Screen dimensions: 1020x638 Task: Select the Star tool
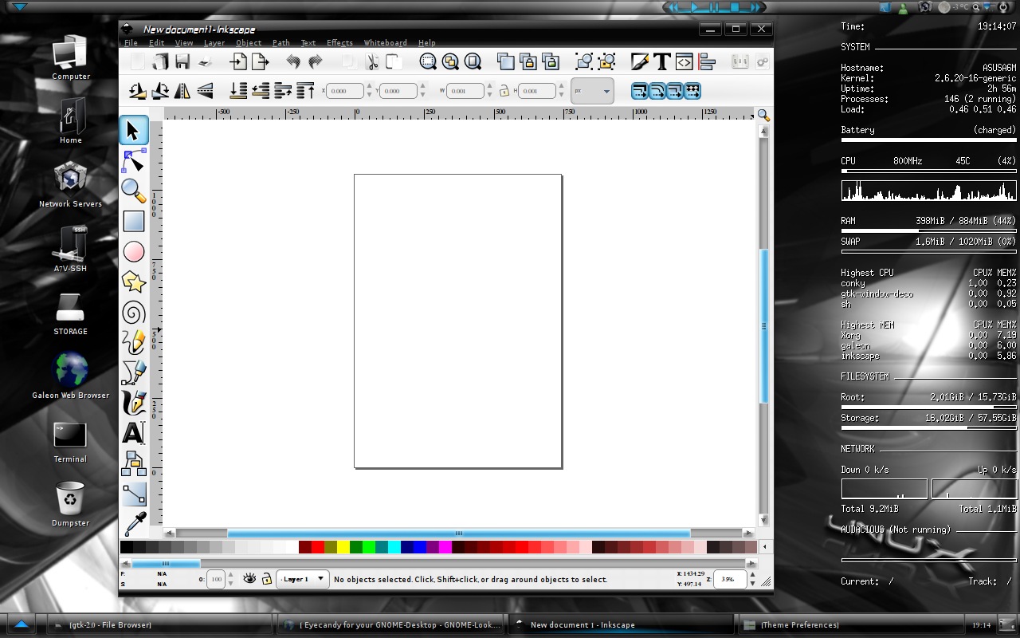click(133, 282)
